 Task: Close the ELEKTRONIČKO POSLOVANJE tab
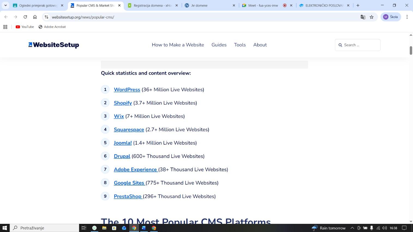tap(348, 5)
